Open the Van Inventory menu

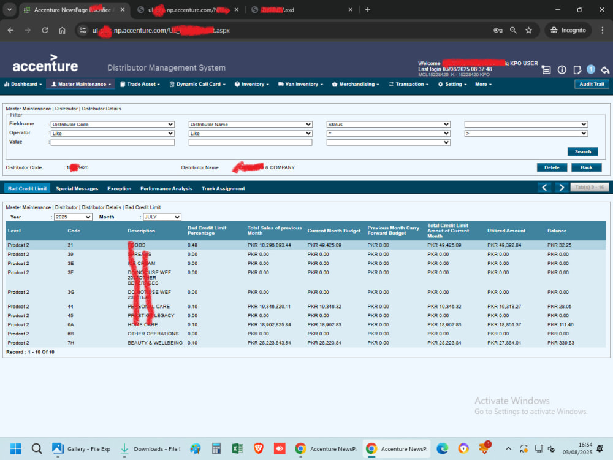pyautogui.click(x=300, y=84)
